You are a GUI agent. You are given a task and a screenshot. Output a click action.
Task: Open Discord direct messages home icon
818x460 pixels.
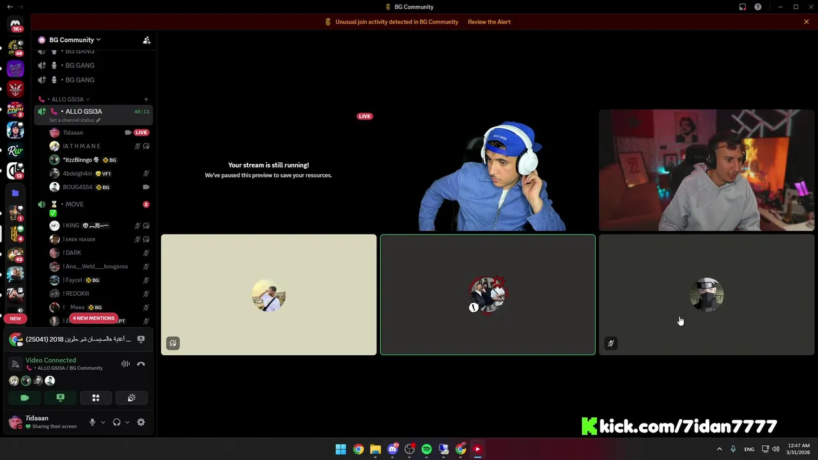point(15,24)
